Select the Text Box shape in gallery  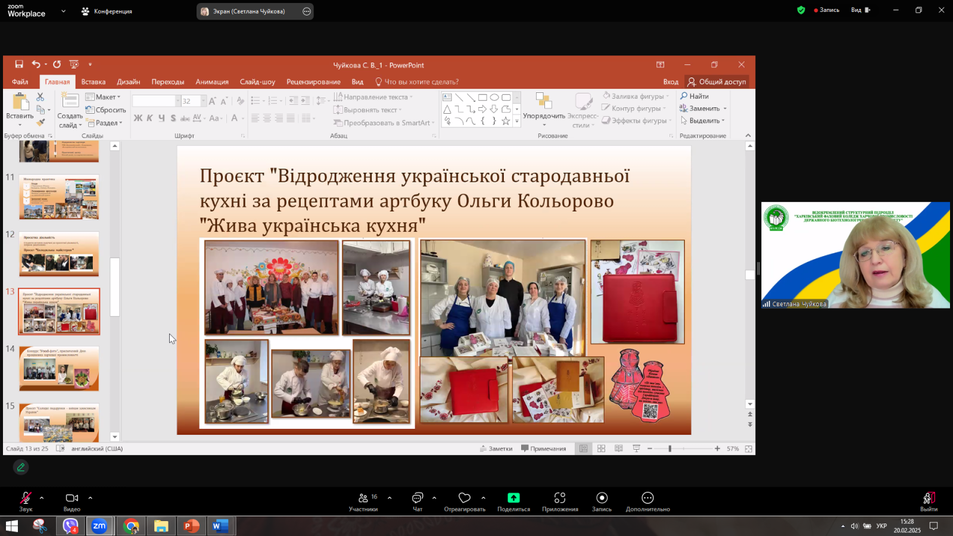(x=447, y=97)
